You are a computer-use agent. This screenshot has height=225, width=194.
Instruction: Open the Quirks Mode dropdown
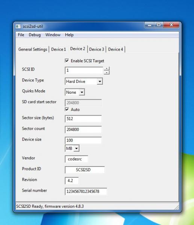82,92
